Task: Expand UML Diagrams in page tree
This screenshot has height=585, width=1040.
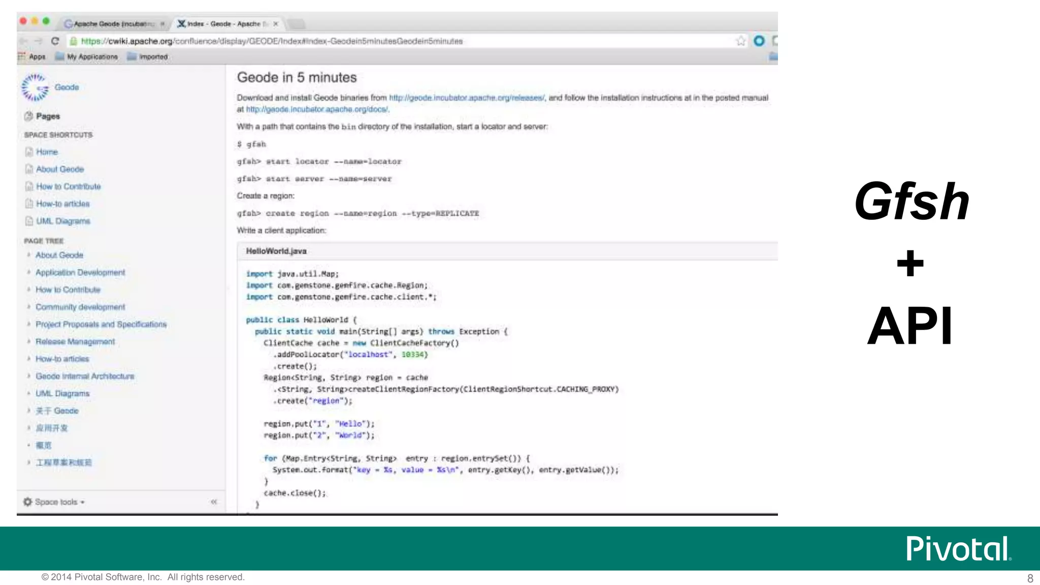Action: (28, 393)
